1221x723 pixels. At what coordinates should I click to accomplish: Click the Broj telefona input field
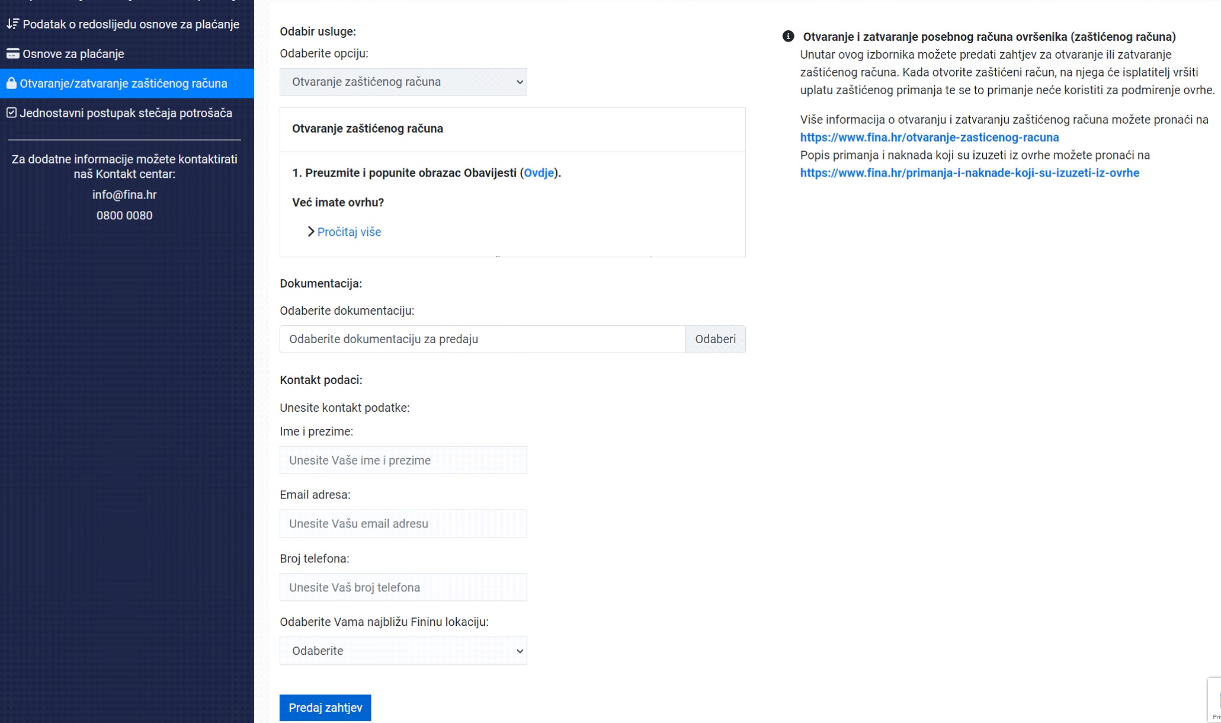(x=403, y=587)
